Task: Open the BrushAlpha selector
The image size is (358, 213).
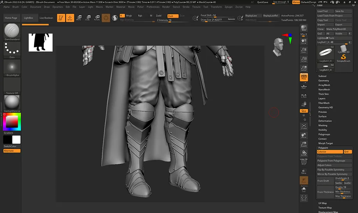Action: (x=12, y=68)
